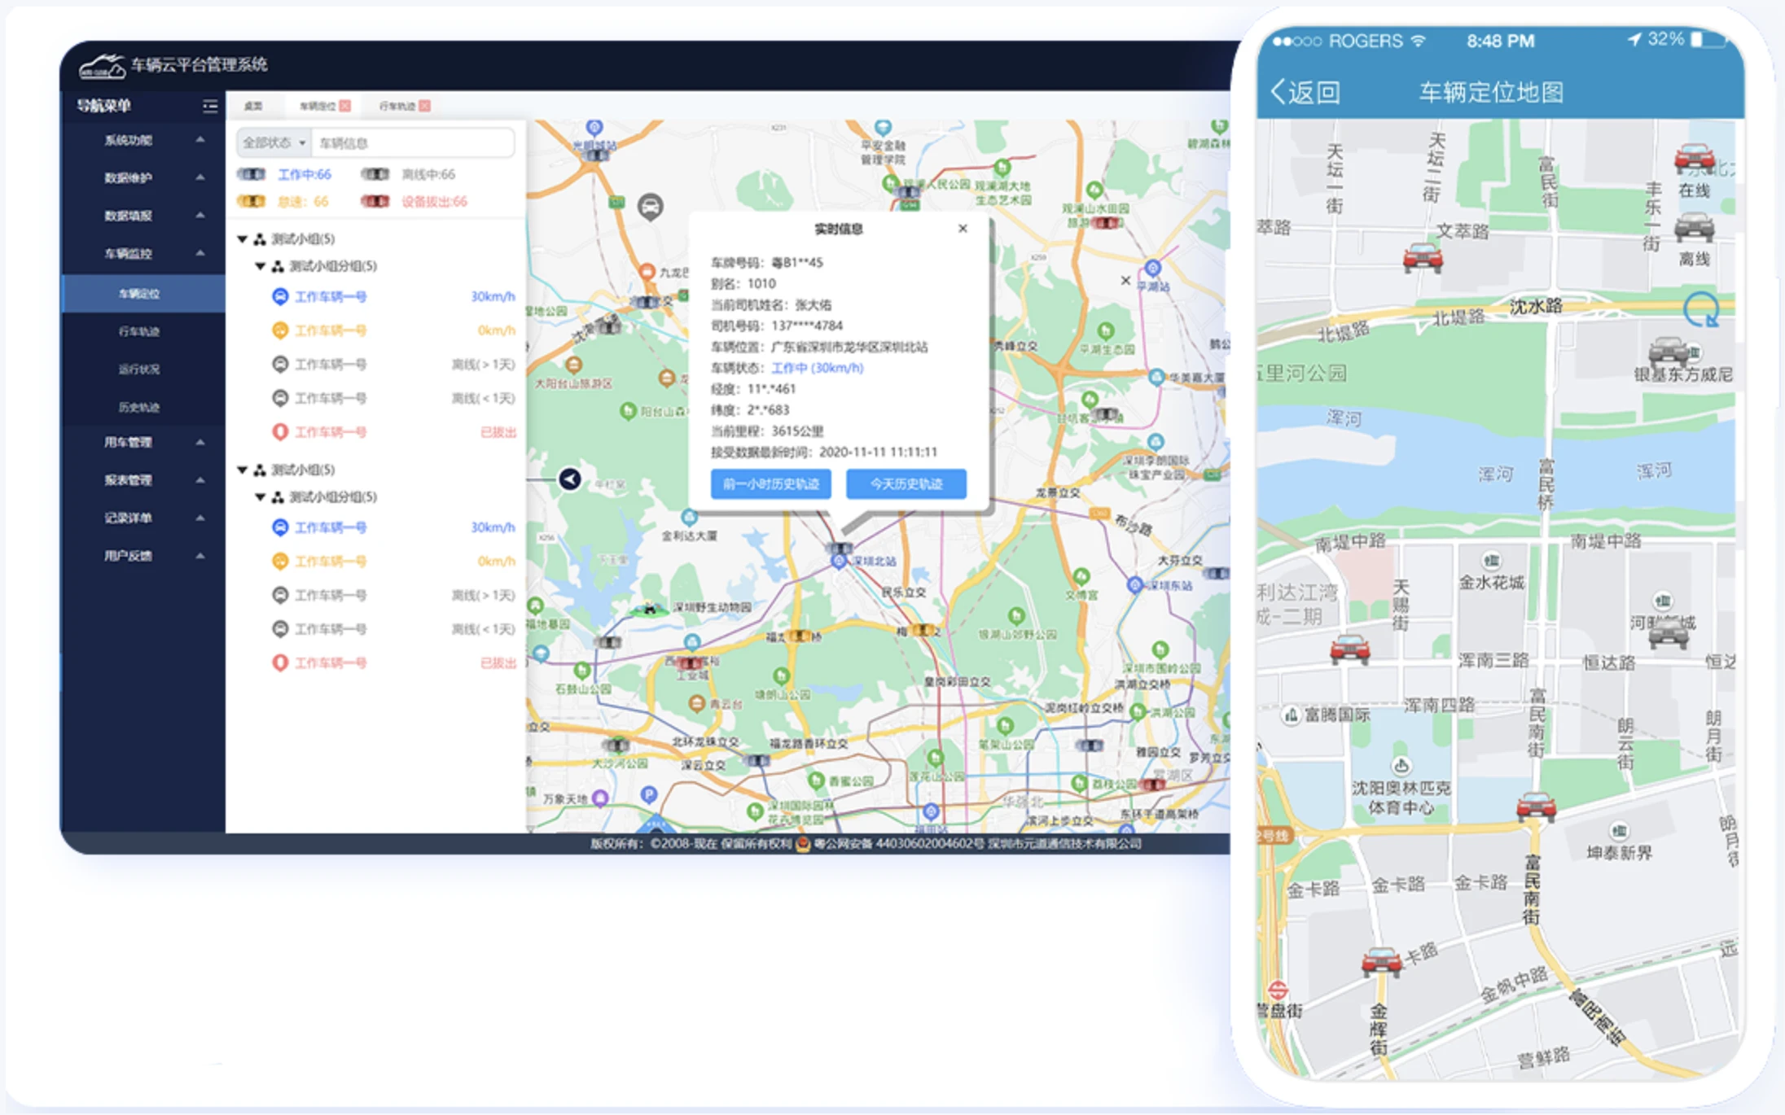Click the red car icon beside 设备拔出:66
This screenshot has width=1785, height=1115.
coord(375,201)
